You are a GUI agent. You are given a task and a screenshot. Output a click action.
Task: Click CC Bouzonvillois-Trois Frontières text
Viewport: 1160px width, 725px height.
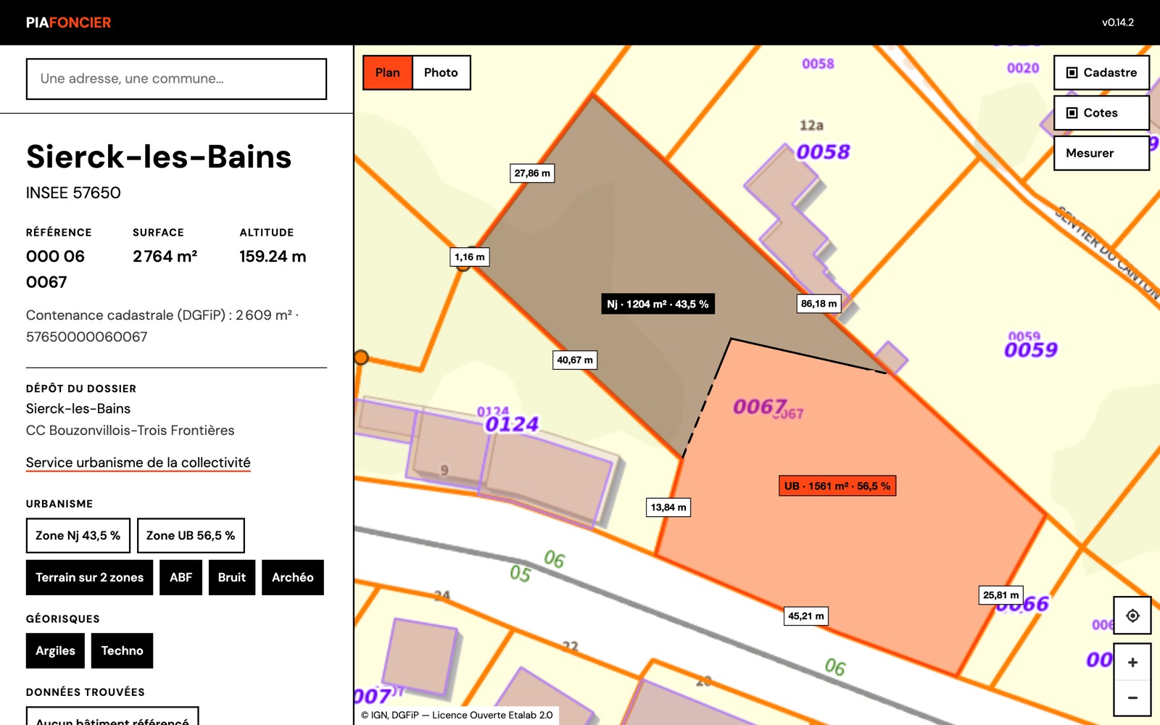(130, 431)
